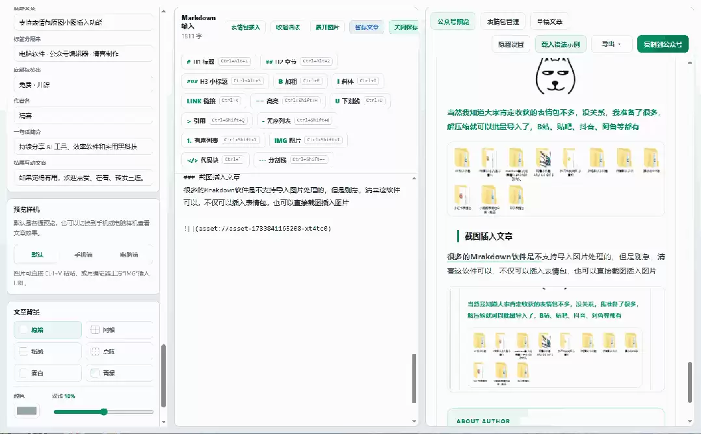
Task: Select the lined paper article background
Action: [48, 351]
